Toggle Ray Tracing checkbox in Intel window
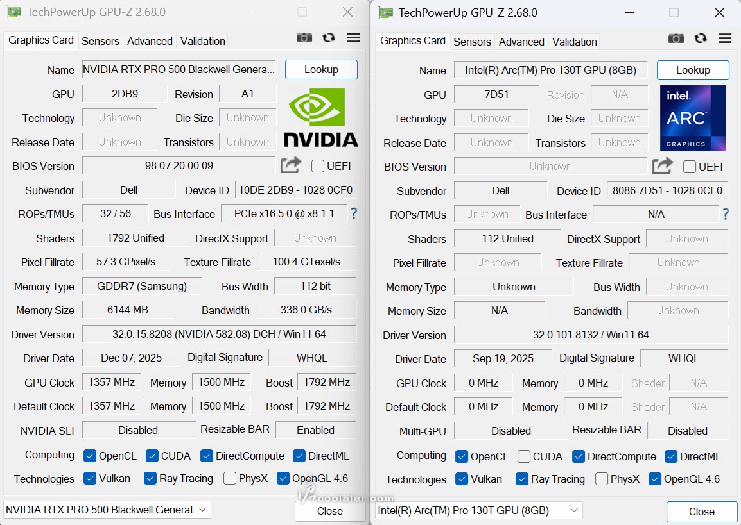 (x=522, y=479)
